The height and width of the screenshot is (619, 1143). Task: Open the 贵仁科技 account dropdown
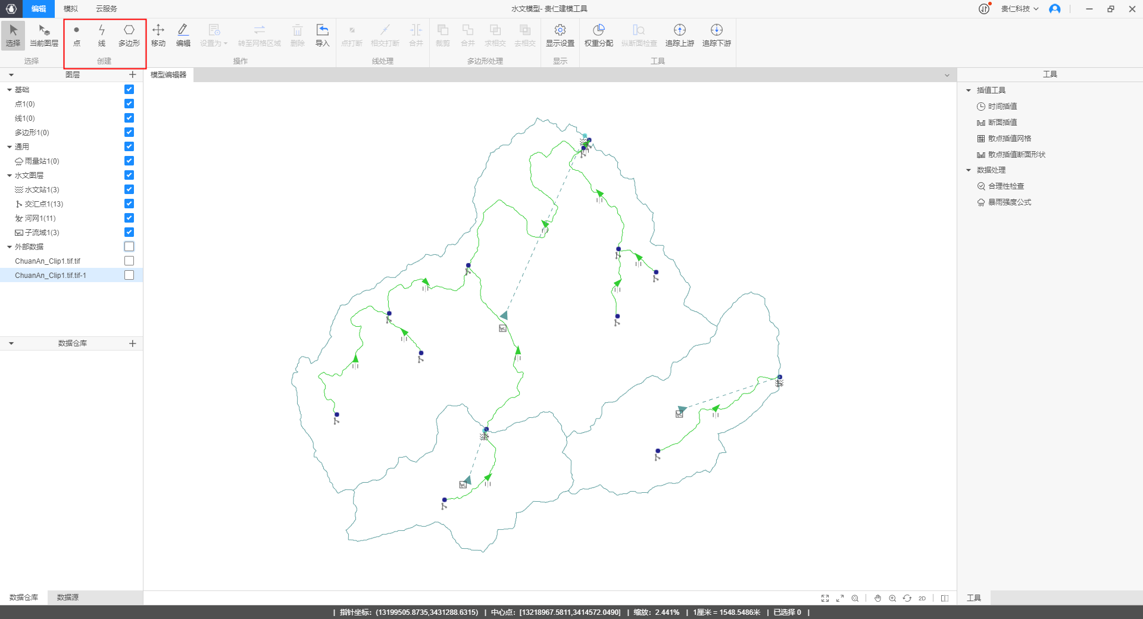[x=1019, y=9]
